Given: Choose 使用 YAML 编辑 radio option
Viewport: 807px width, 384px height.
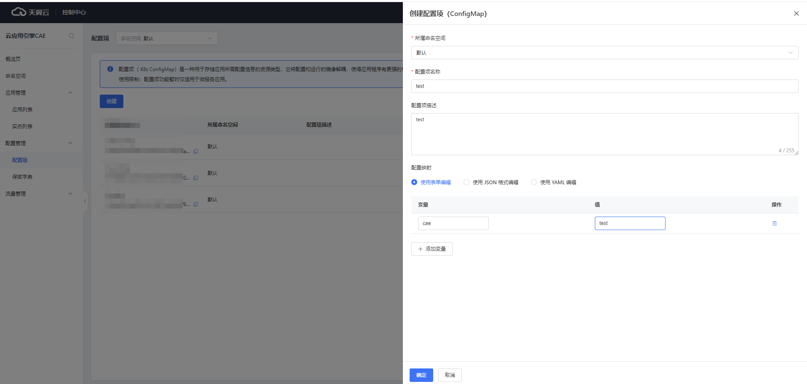Looking at the screenshot, I should coord(534,182).
